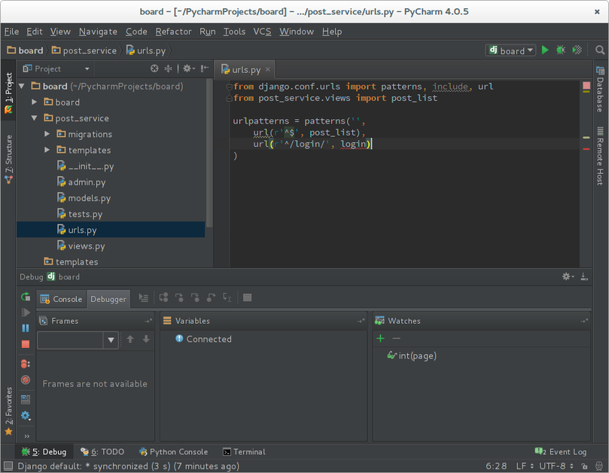This screenshot has width=609, height=473.
Task: Open the inspector icon in status bar
Action: click(599, 465)
